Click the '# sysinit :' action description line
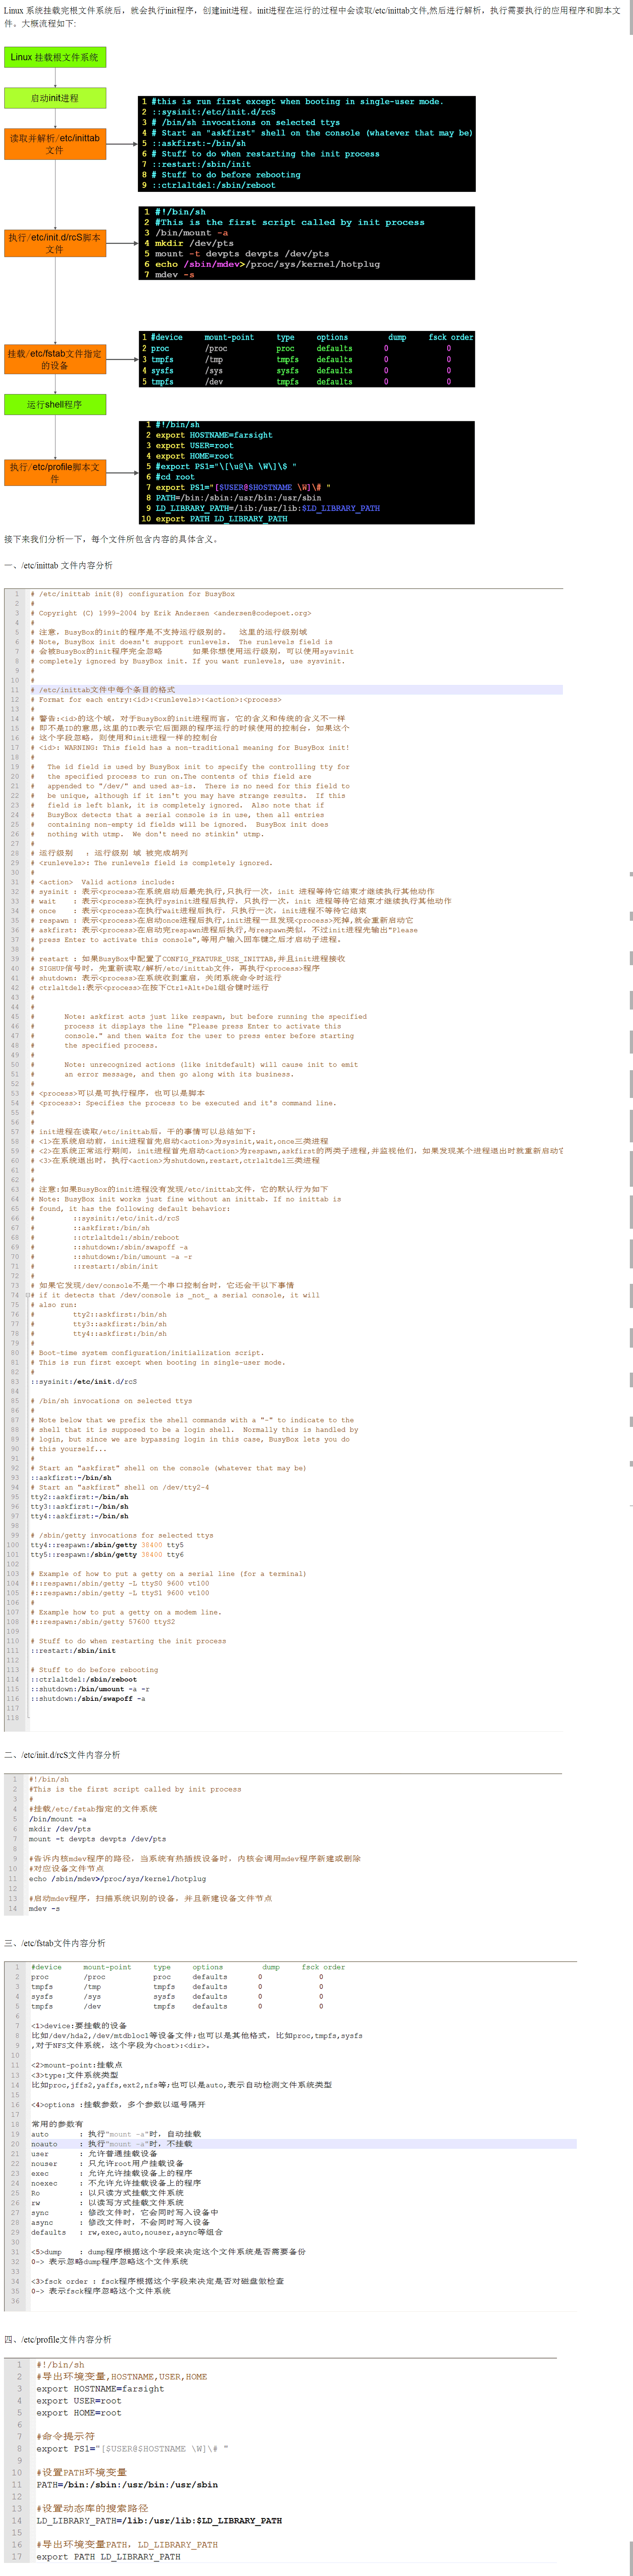 click(x=233, y=891)
